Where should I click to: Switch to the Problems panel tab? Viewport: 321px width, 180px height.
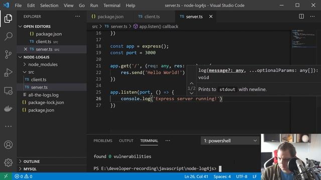coord(103,140)
